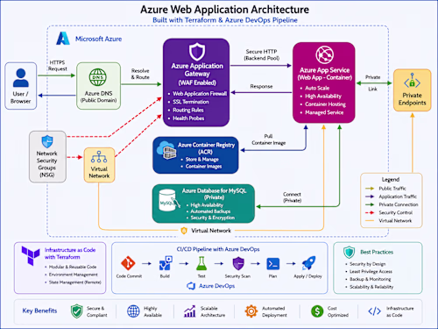Click 'Auto Scale' bullet in App Service
Viewport: 438px width, 329px height.
tap(317, 88)
